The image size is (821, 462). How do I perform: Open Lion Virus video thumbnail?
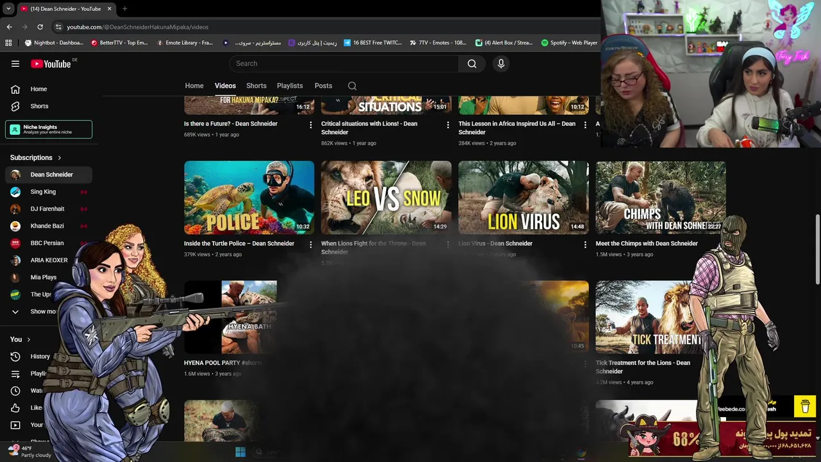(523, 198)
